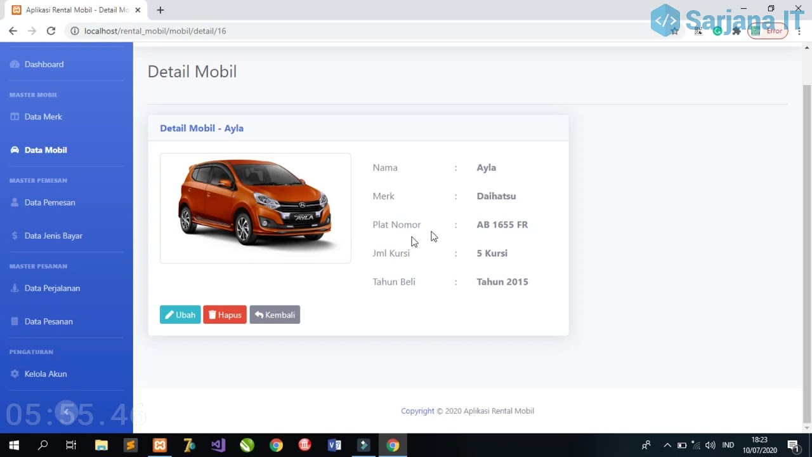Screen dimensions: 812x457
Task: Open a new browser tab
Action: click(x=160, y=10)
